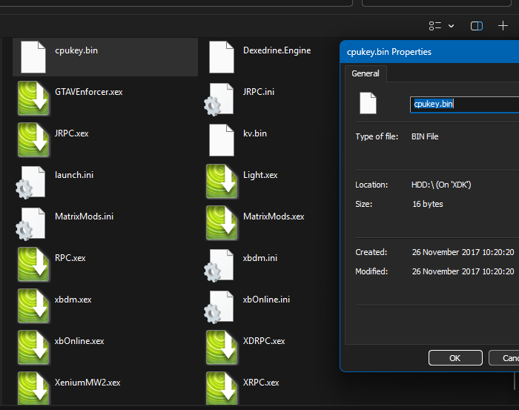Image resolution: width=519 pixels, height=410 pixels.
Task: Select the XeniumMW2.xex file icon
Action: tap(33, 388)
